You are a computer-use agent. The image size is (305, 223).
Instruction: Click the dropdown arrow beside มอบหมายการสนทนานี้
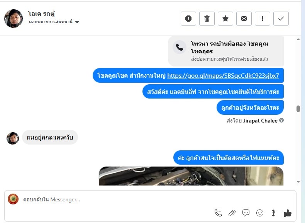[x=77, y=22]
